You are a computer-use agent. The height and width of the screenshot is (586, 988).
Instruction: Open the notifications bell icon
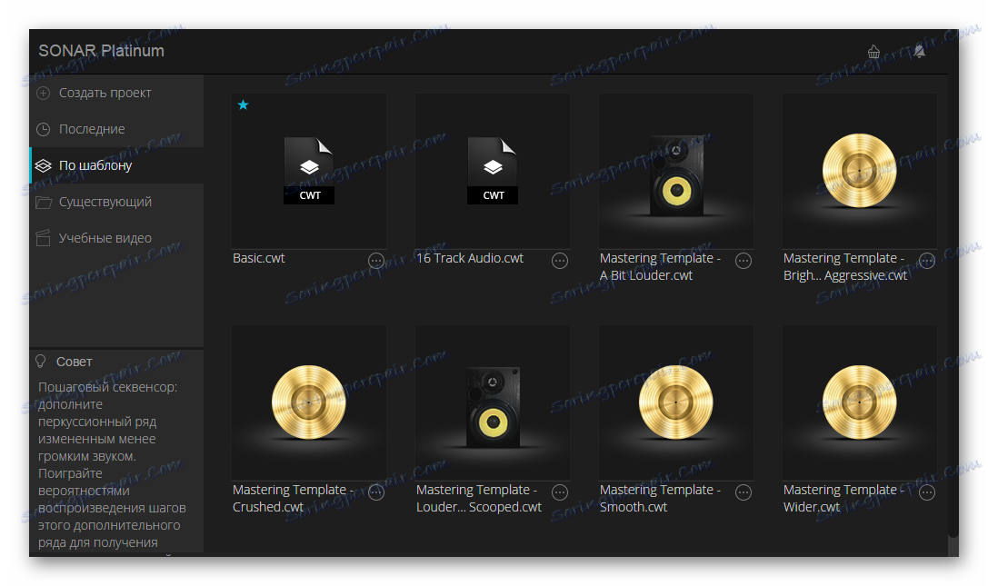919,52
